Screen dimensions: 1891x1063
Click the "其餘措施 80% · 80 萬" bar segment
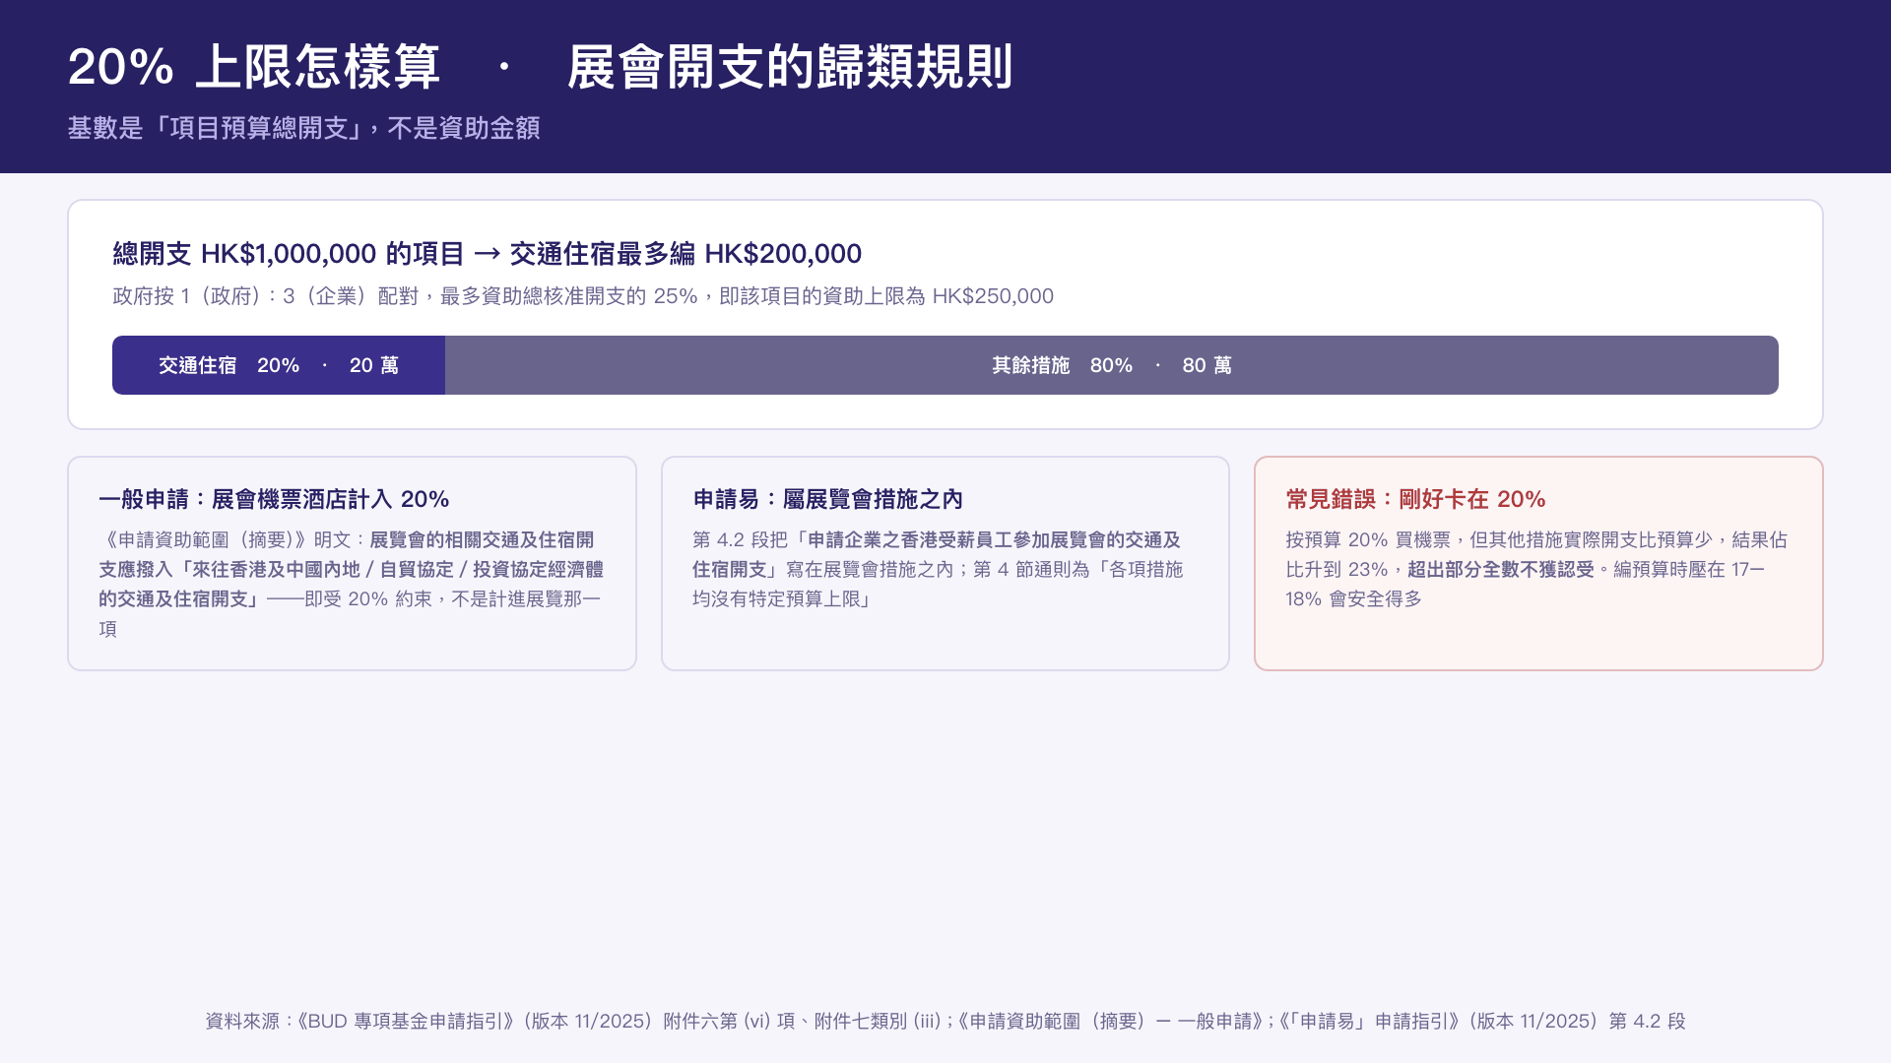[1112, 365]
